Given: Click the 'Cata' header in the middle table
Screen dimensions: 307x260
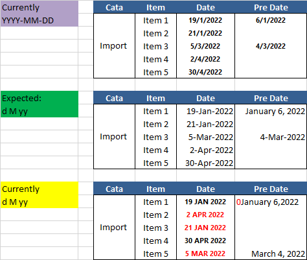Looking at the screenshot, I should click(x=114, y=98).
